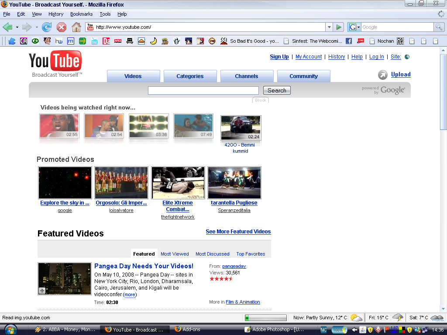Switch to ABBA - Money taskbar button

[x=65, y=330]
